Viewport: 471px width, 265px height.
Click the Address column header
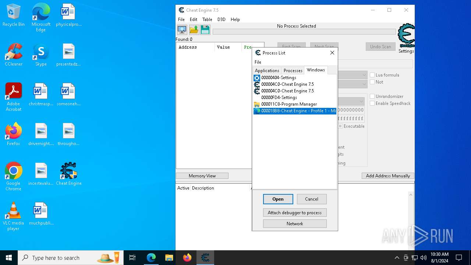(195, 47)
